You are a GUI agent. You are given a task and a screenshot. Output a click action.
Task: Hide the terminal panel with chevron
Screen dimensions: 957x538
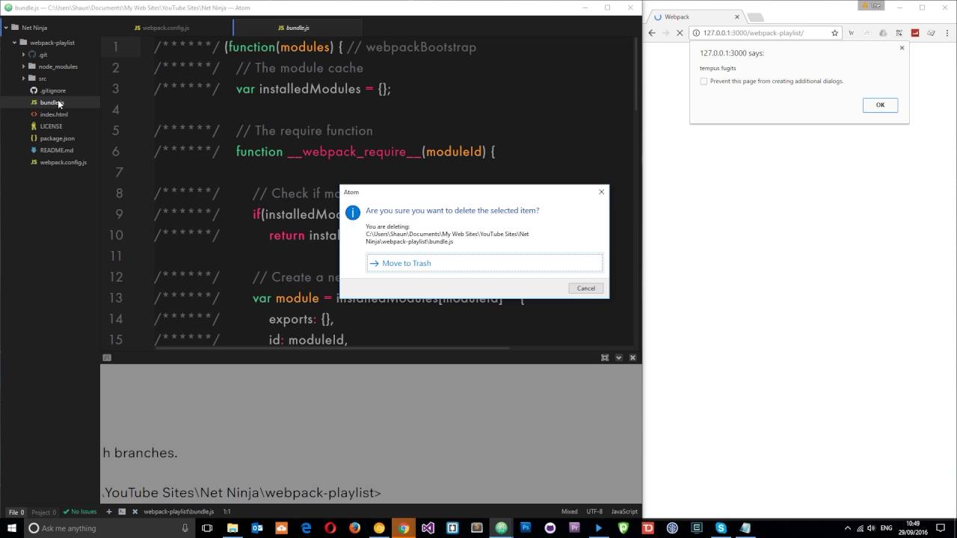pos(618,358)
